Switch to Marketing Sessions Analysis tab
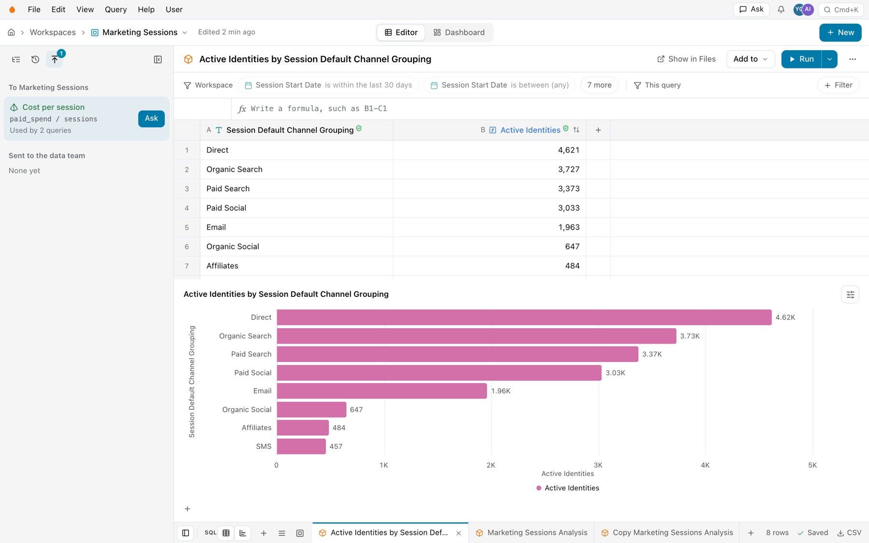 (x=532, y=533)
